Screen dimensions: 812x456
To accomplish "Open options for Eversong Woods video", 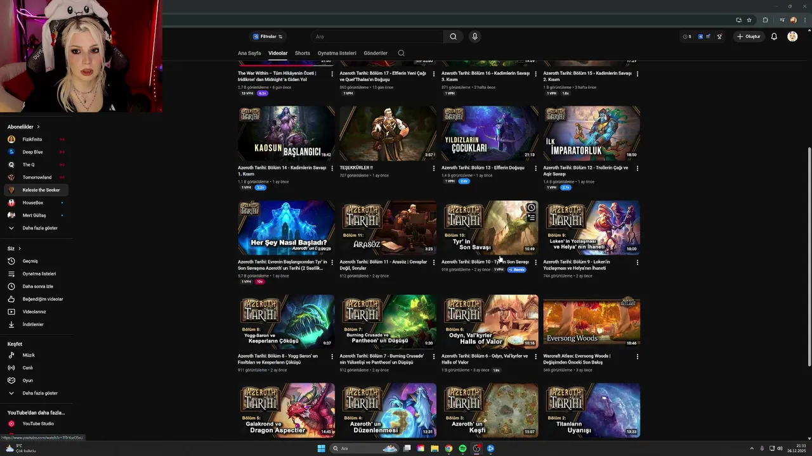I will click(638, 356).
